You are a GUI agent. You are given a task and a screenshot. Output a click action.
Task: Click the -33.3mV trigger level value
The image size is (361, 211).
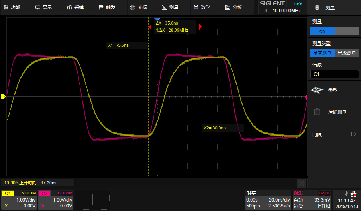(x=322, y=200)
